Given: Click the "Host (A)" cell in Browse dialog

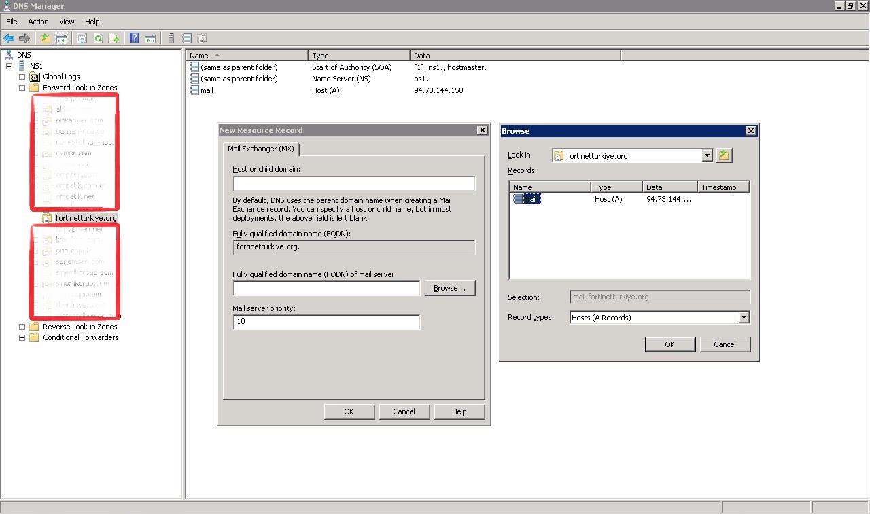Looking at the screenshot, I should pos(608,199).
